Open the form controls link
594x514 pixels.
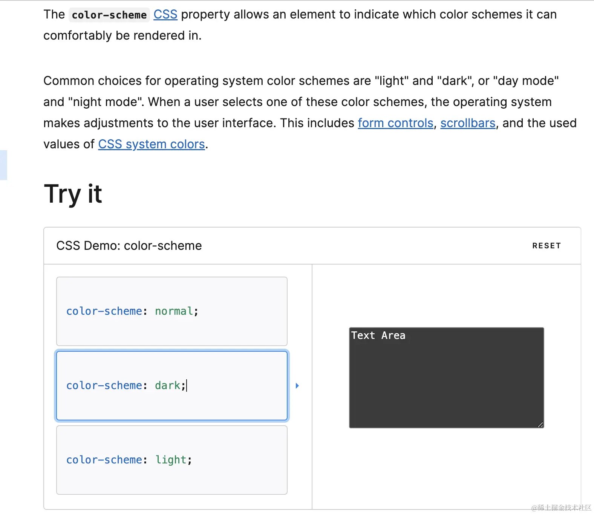395,123
